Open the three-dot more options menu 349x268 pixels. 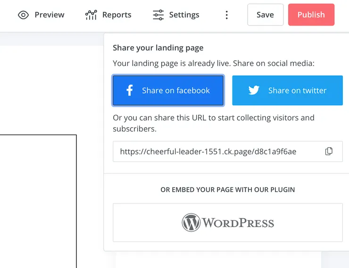click(226, 15)
